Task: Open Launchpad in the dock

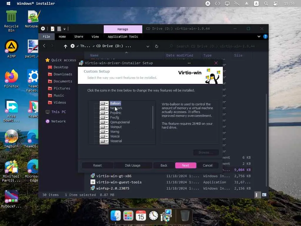Action: pos(128,216)
